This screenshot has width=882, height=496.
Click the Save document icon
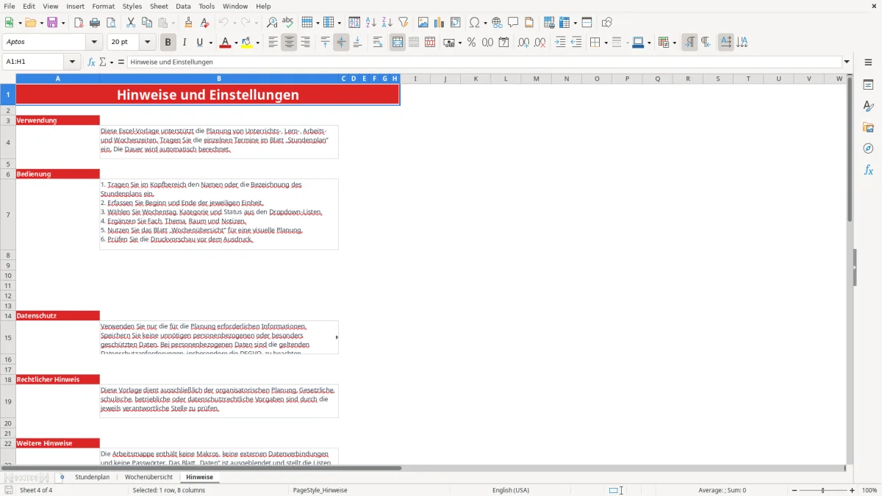coord(52,23)
